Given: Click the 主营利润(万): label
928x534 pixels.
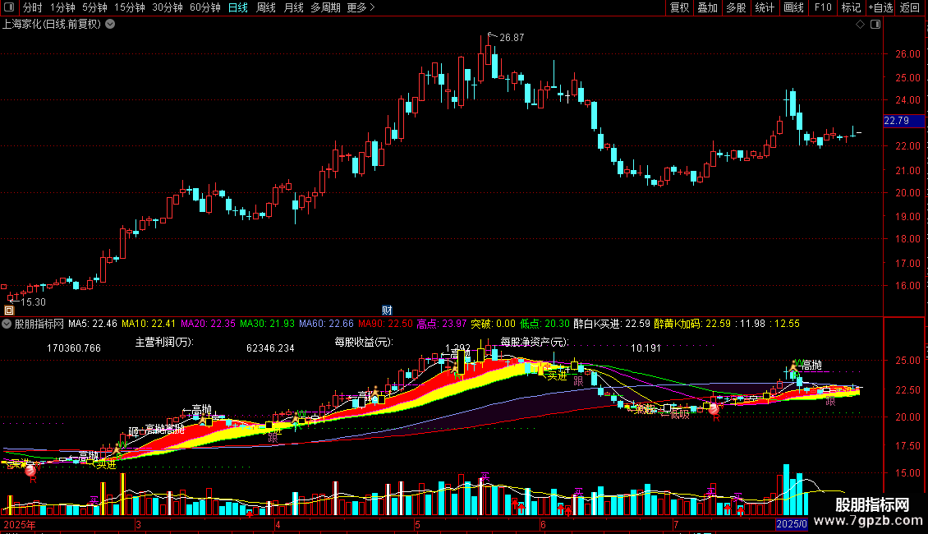Looking at the screenshot, I should (164, 343).
